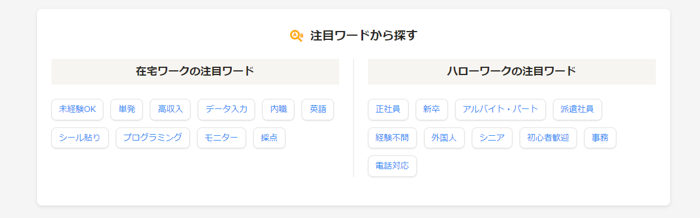Open the 初心者歓迎 keyword tag

tap(548, 138)
